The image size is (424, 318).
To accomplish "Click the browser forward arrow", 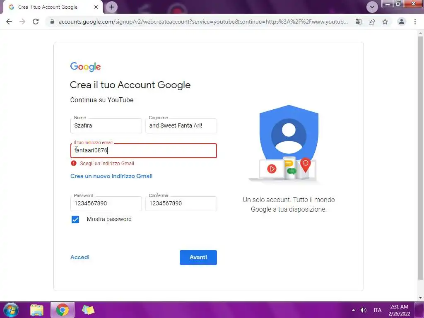I will (22, 22).
